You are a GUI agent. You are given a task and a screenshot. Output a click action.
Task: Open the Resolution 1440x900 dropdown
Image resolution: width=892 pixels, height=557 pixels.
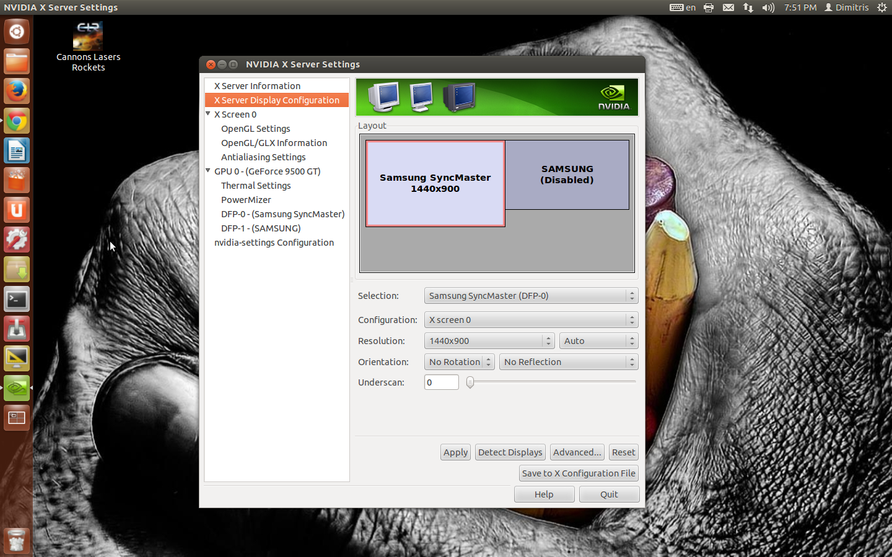click(489, 341)
